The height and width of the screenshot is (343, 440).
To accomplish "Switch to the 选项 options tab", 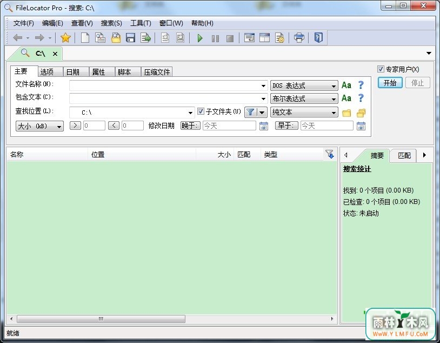I will point(50,72).
